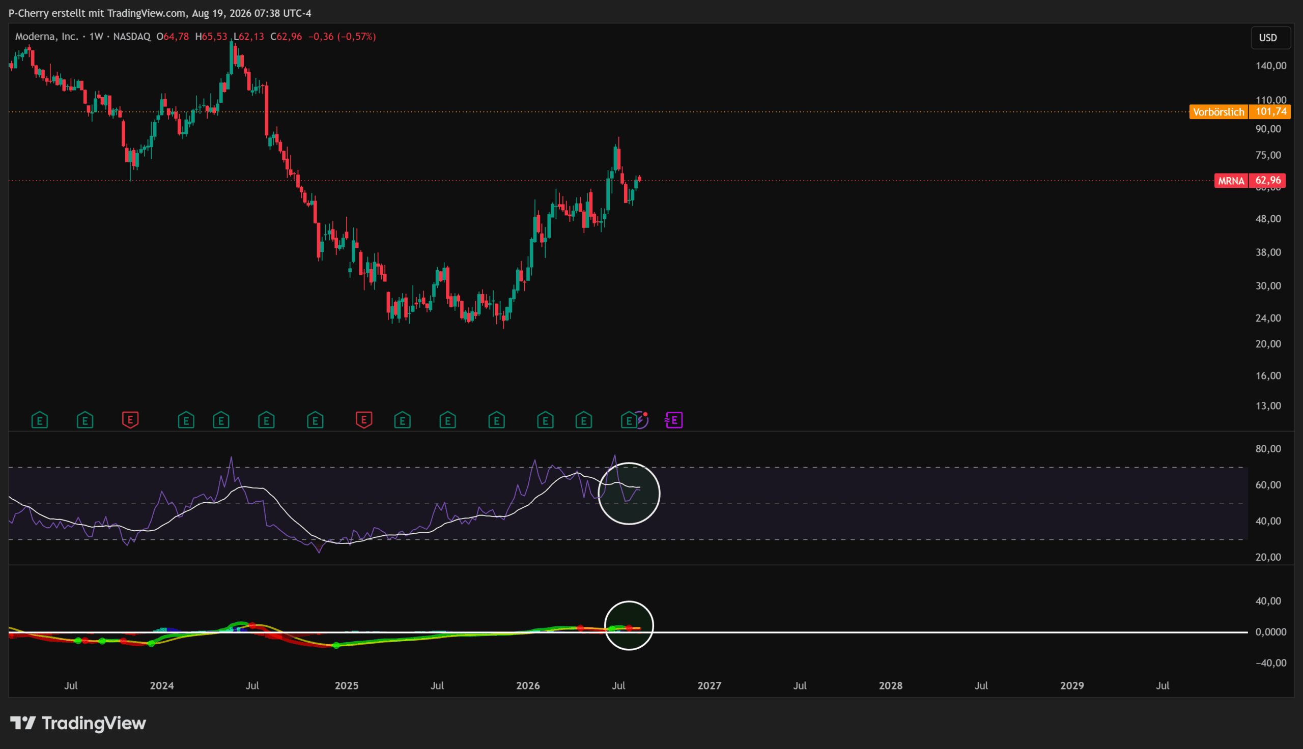
Task: Click the NASDAQ exchange label
Action: point(132,37)
